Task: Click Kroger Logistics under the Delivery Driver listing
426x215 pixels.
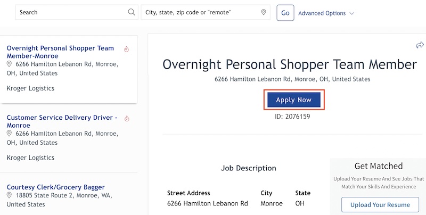Action: coord(30,158)
